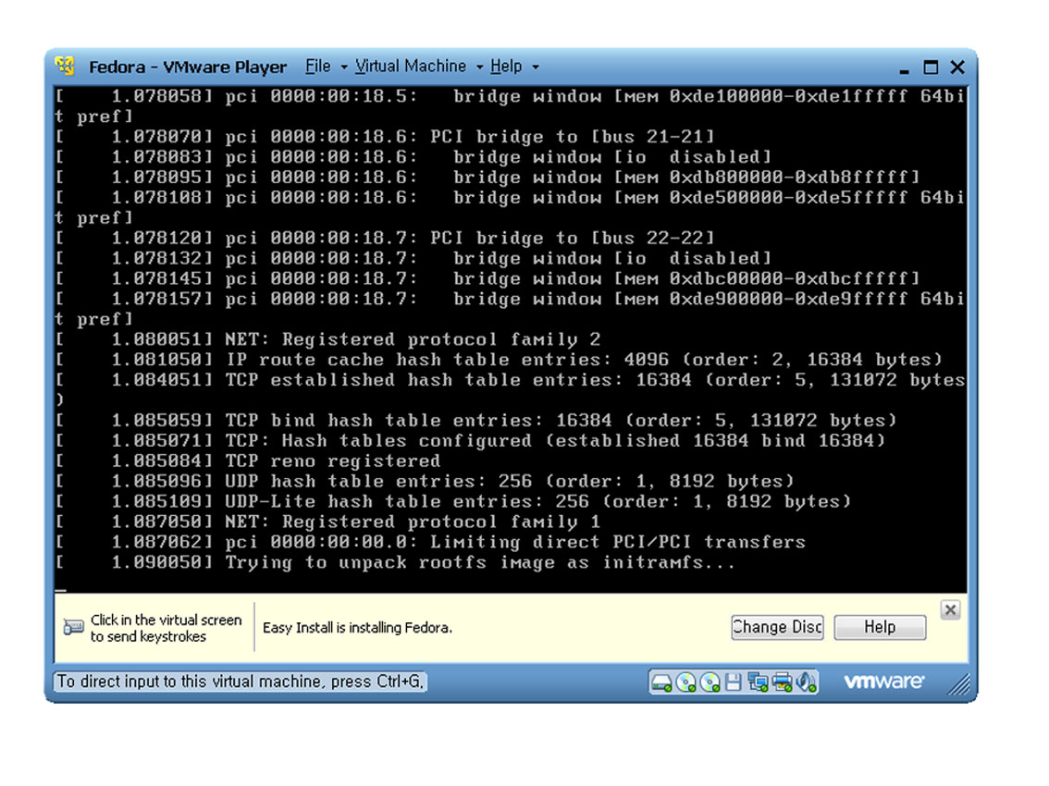This screenshot has height=786, width=1049.
Task: Open the Virtual Machine menu
Action: pos(410,67)
